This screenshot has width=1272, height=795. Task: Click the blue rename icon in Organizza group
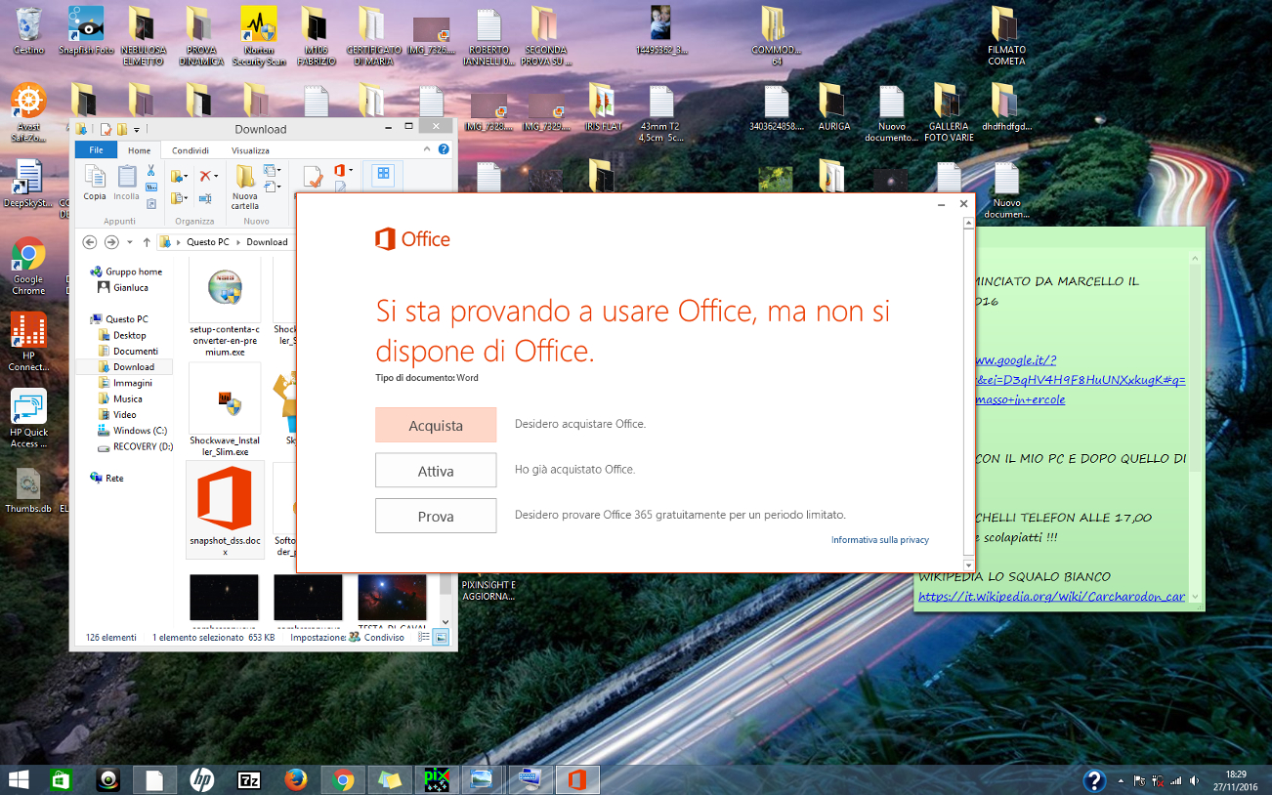pyautogui.click(x=205, y=198)
